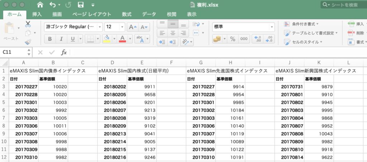The width and height of the screenshot is (367, 162).
Task: Open セルのスタイル menu
Action: tap(303, 42)
